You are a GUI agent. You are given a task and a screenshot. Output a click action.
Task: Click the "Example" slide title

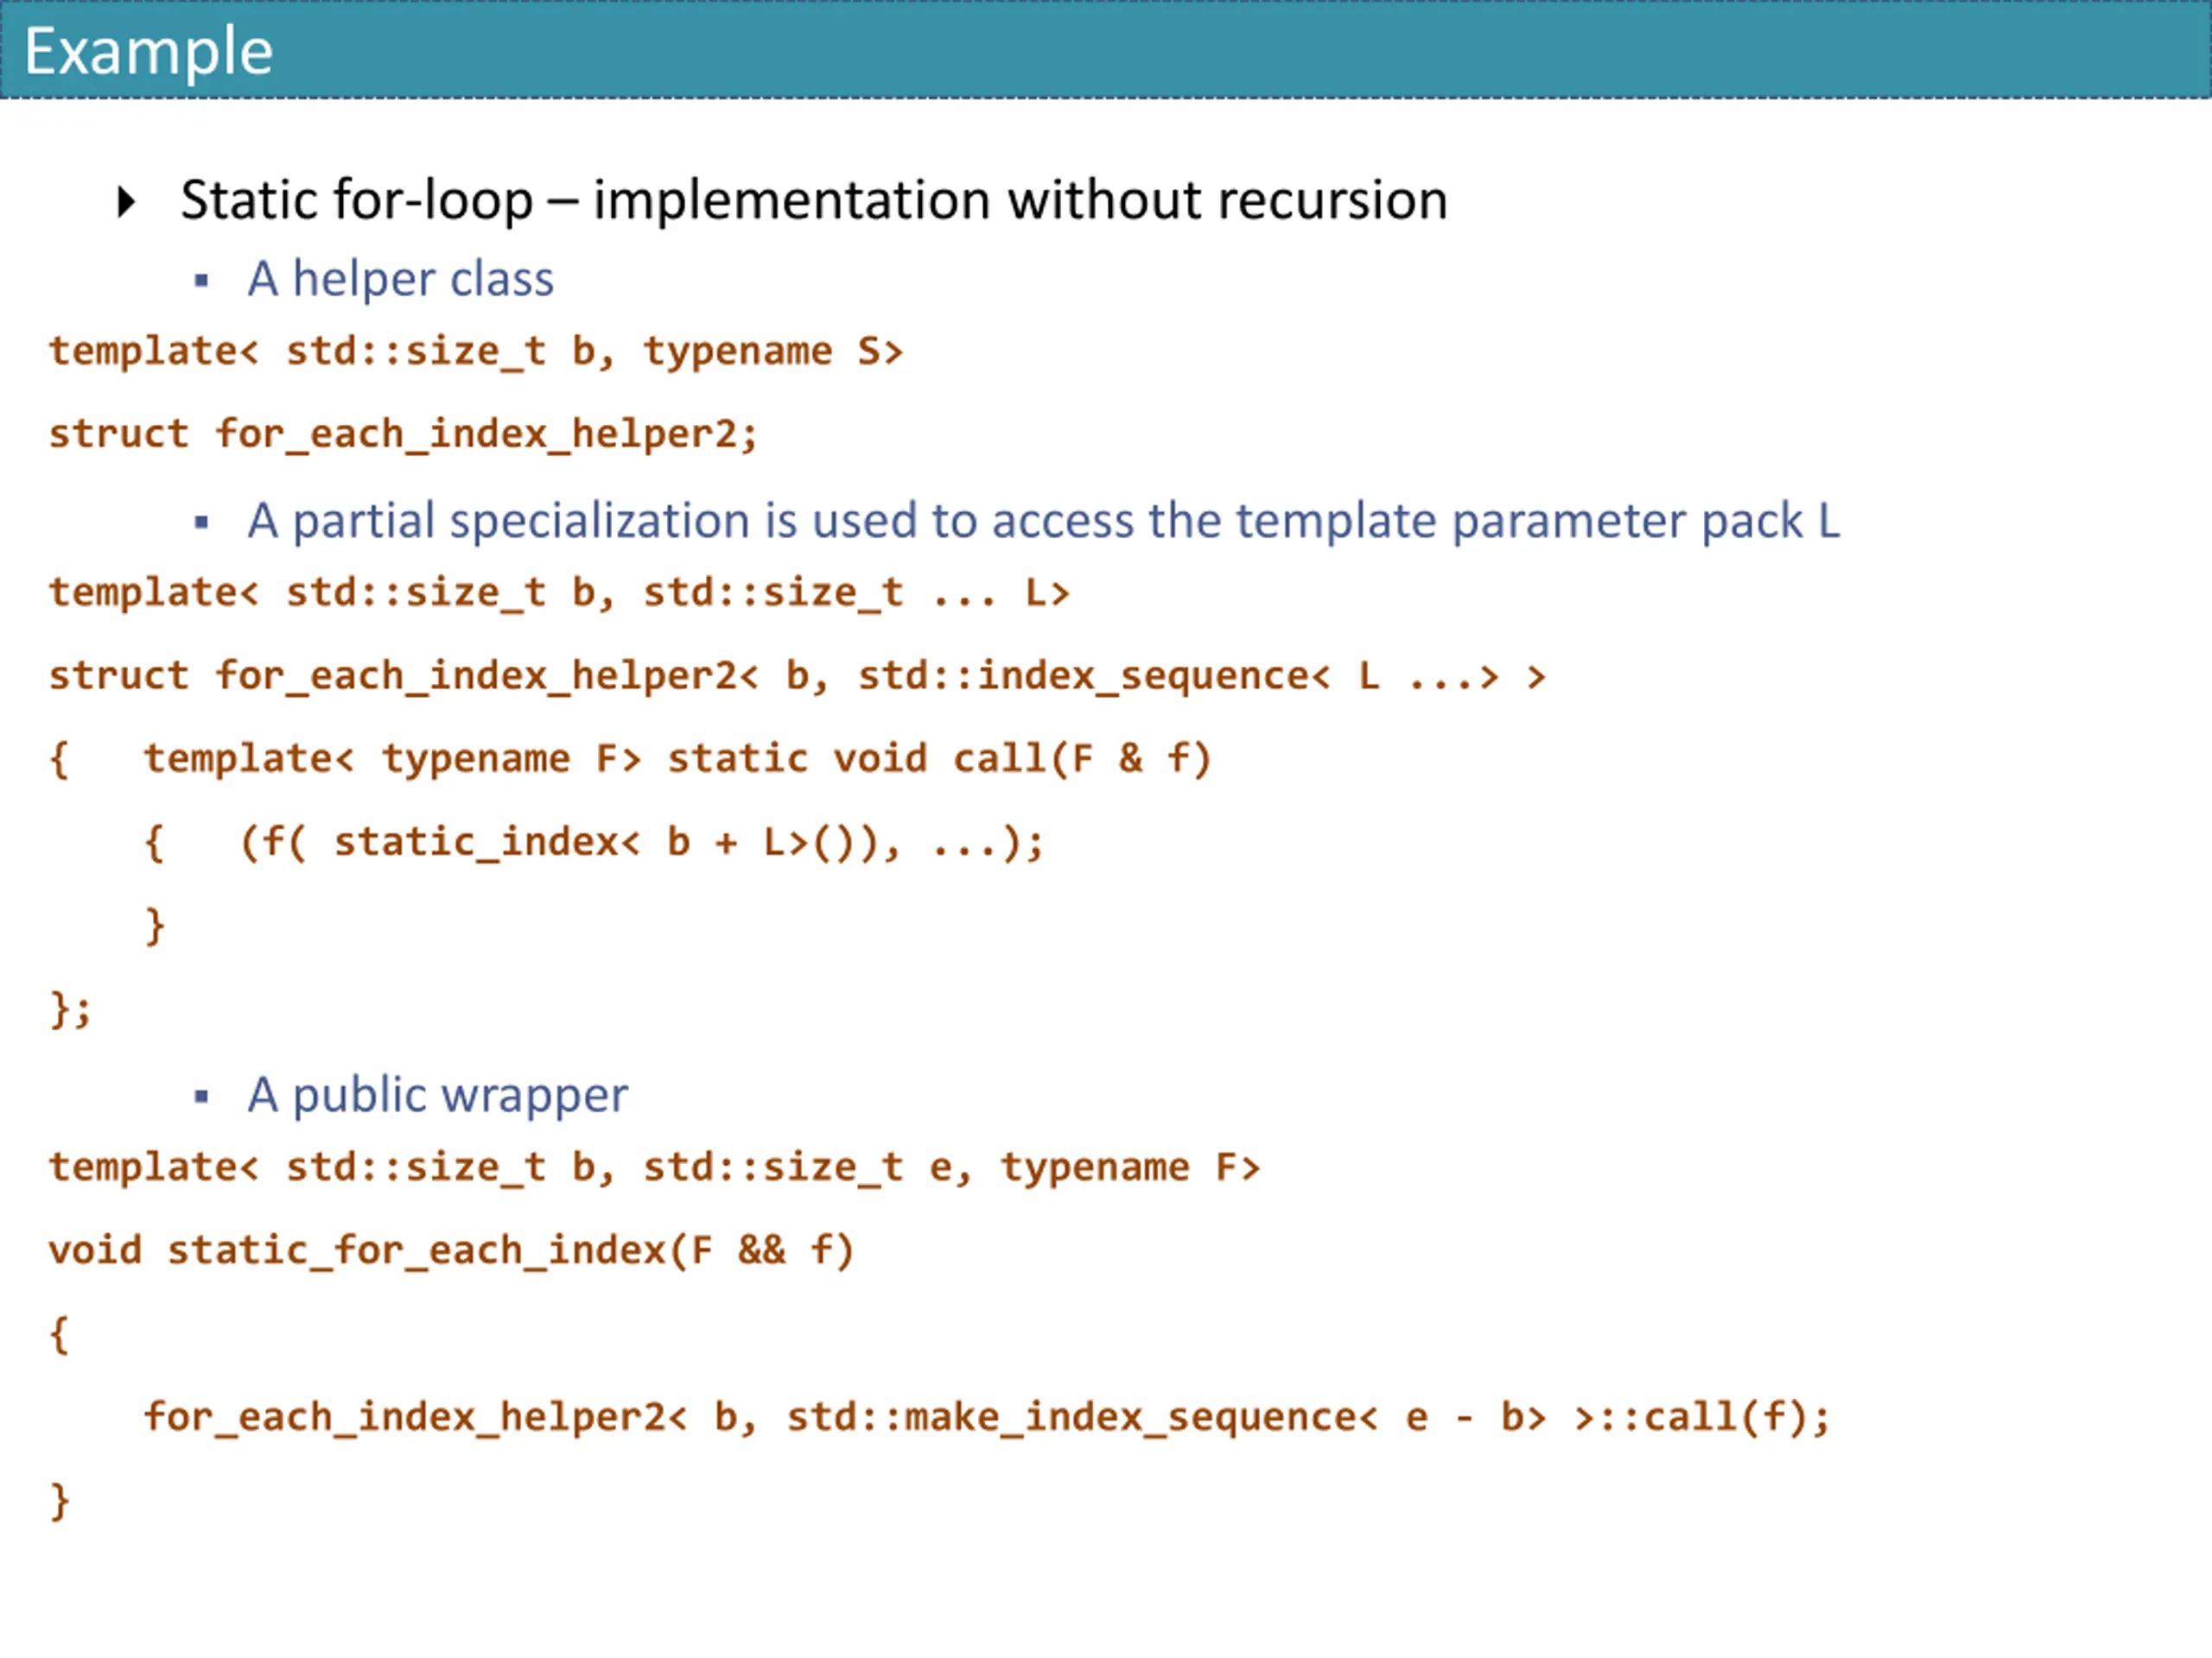tap(148, 52)
